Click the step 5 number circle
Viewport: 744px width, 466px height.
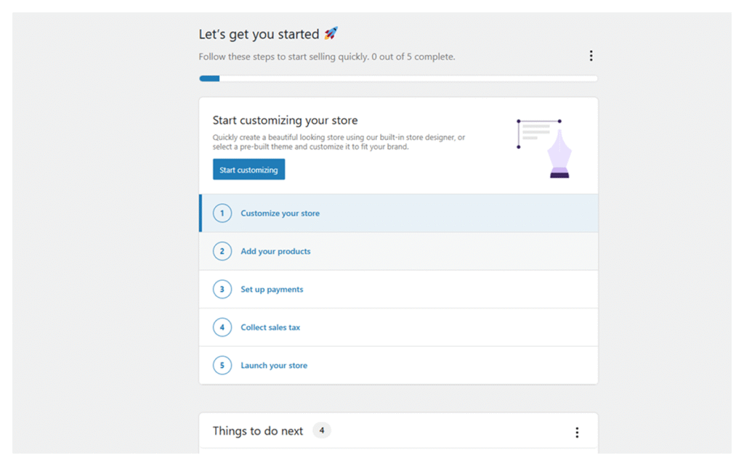tap(222, 365)
